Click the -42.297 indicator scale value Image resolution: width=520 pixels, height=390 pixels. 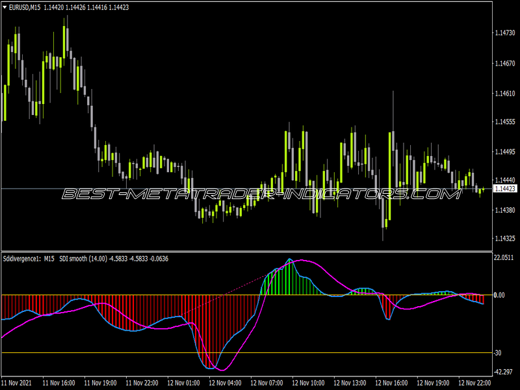click(503, 372)
